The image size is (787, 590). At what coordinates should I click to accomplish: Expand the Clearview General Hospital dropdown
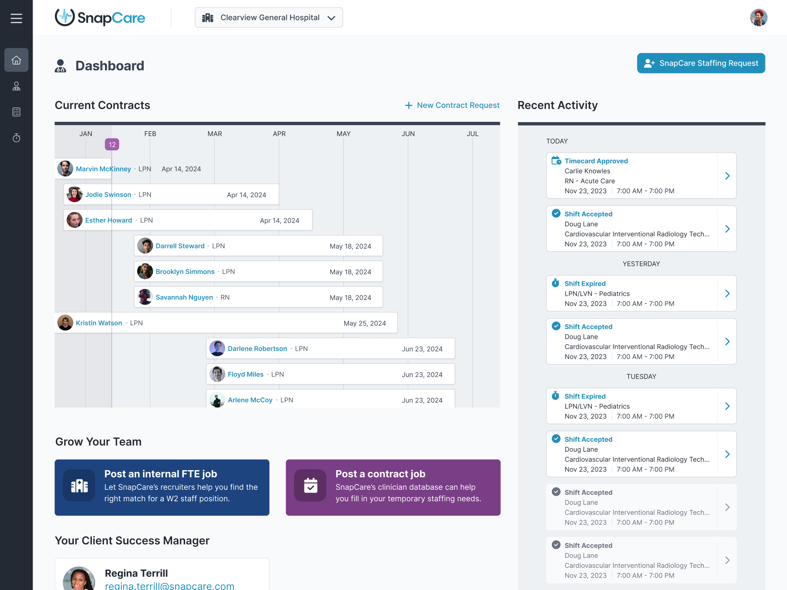tap(269, 18)
